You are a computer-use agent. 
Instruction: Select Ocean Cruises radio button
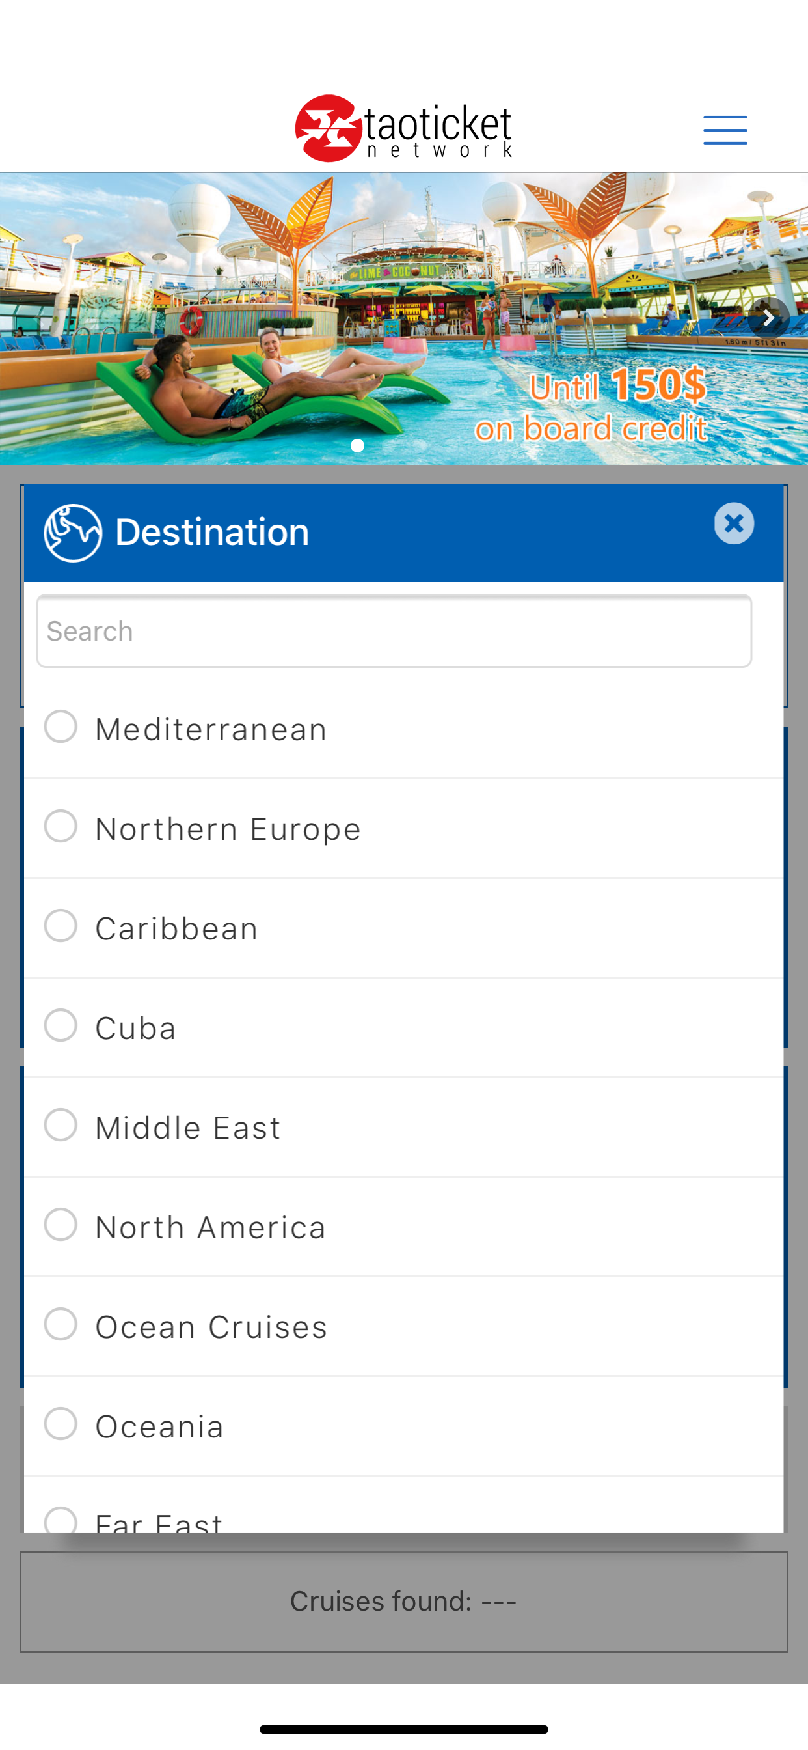61,1324
